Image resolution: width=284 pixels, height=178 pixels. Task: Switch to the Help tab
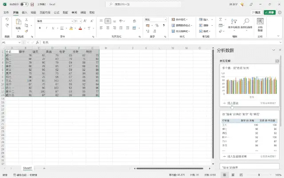tap(92, 12)
